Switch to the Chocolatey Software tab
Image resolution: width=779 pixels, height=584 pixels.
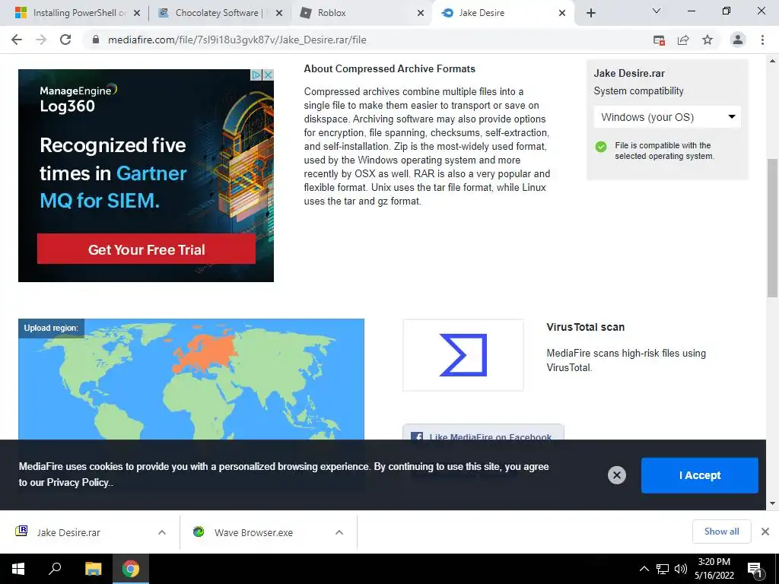tap(218, 13)
